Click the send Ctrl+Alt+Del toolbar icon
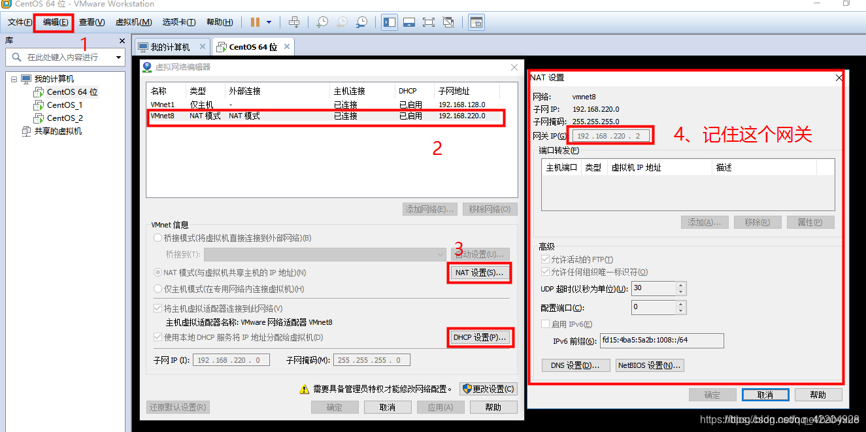866x432 pixels. [x=294, y=22]
